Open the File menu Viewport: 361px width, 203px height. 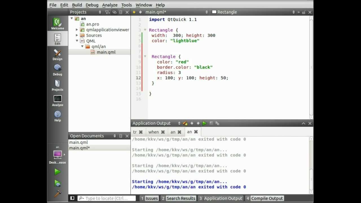53,5
